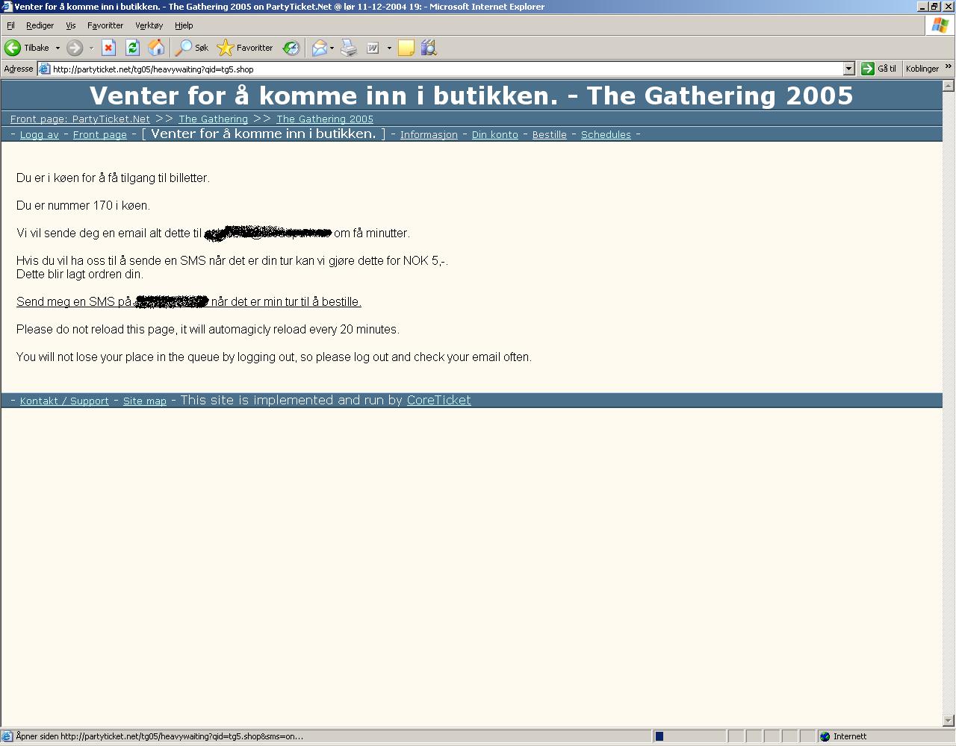Expand the Mail icon dropdown arrow

click(332, 48)
